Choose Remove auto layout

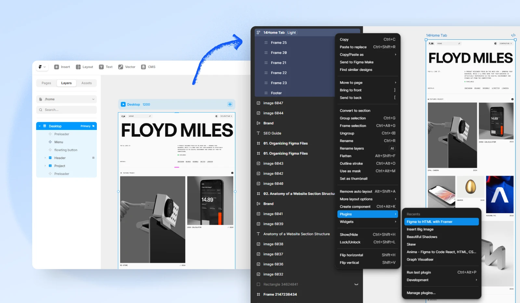(368, 192)
